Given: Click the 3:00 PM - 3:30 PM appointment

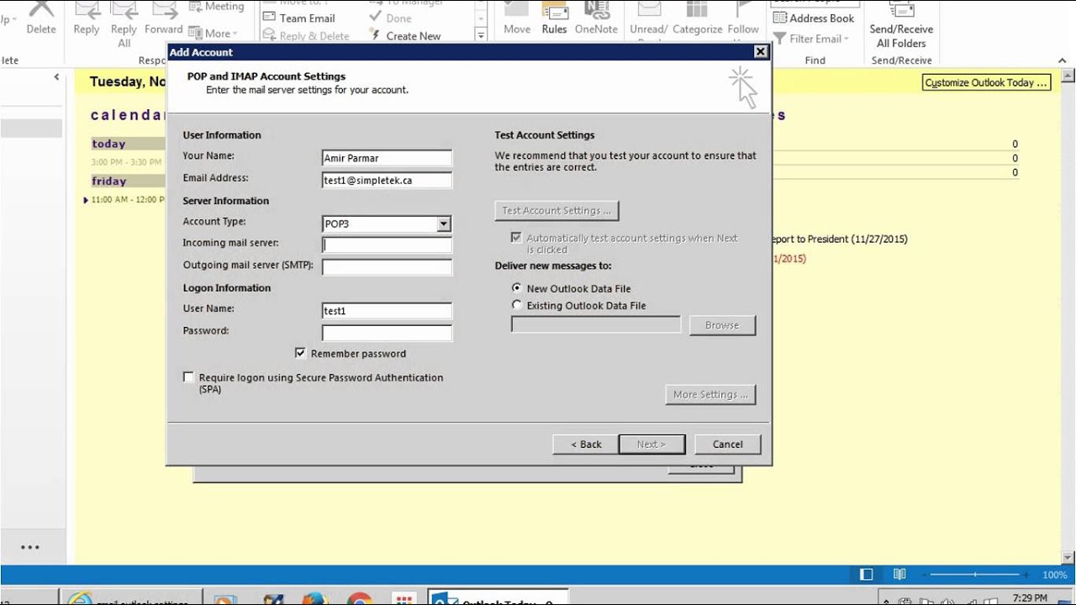Looking at the screenshot, I should (127, 162).
